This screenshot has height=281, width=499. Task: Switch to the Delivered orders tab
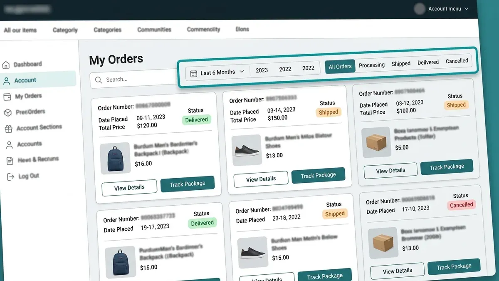tap(428, 62)
